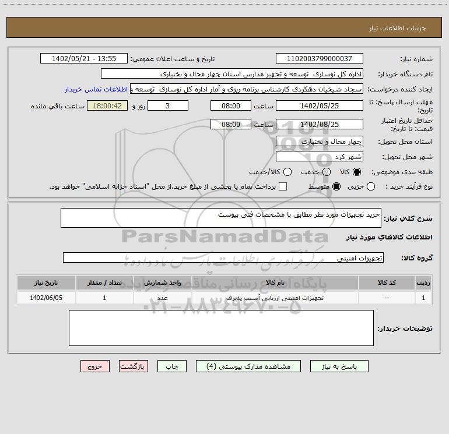Screen dimensions: 449x434
Task: Click the بازگشت back button
Action: coord(134,366)
